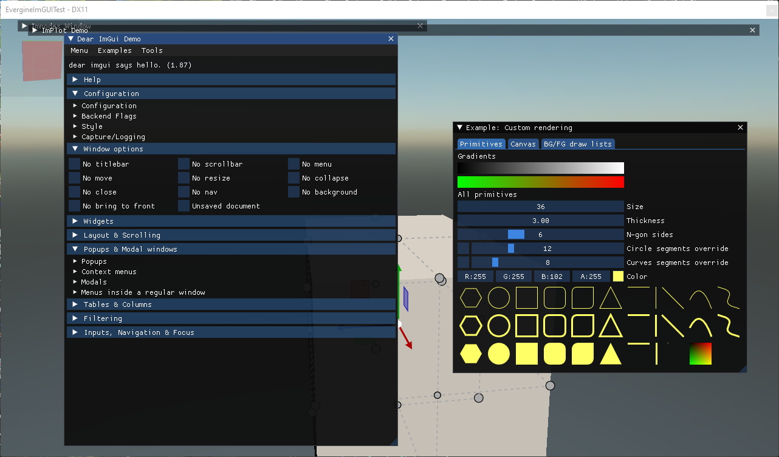
Task: Collapse the Custom rendering window triangle
Action: (x=460, y=128)
